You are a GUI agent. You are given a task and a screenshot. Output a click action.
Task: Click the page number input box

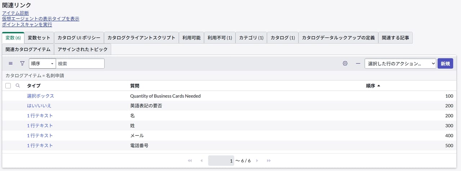(x=221, y=161)
